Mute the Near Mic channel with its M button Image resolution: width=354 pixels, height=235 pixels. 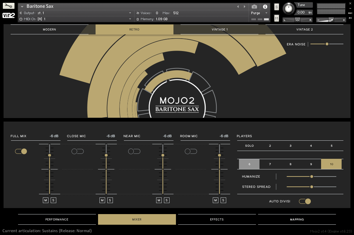pyautogui.click(x=159, y=200)
